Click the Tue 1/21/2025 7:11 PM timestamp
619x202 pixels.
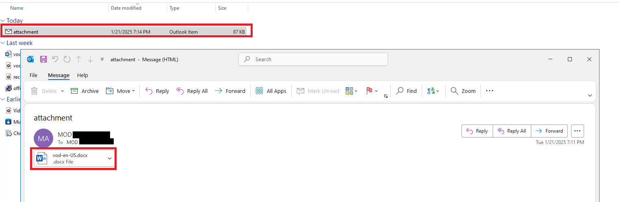coord(560,142)
